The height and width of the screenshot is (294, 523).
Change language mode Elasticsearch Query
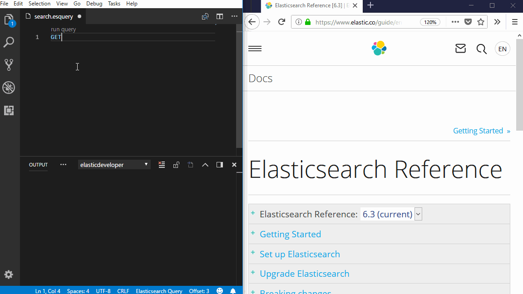click(159, 291)
